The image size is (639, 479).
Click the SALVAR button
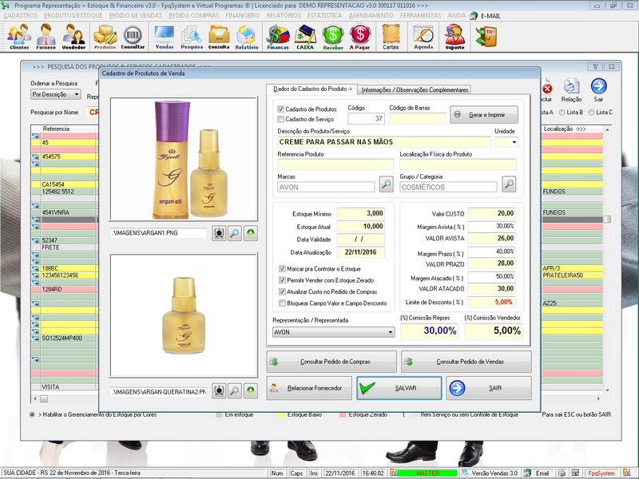click(x=398, y=388)
